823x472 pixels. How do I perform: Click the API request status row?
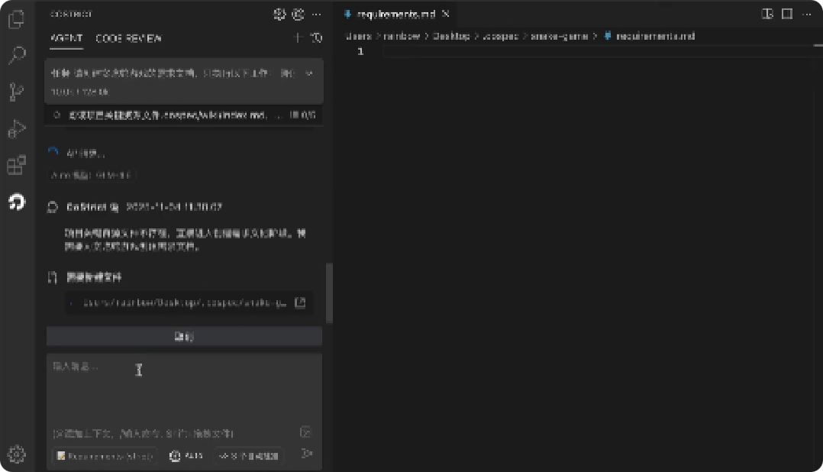point(86,154)
